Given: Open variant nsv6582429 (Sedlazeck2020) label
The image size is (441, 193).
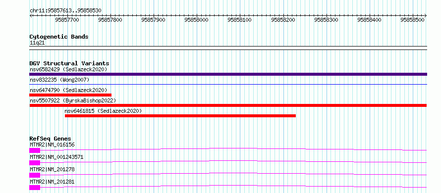Looking at the screenshot, I should coord(68,69).
